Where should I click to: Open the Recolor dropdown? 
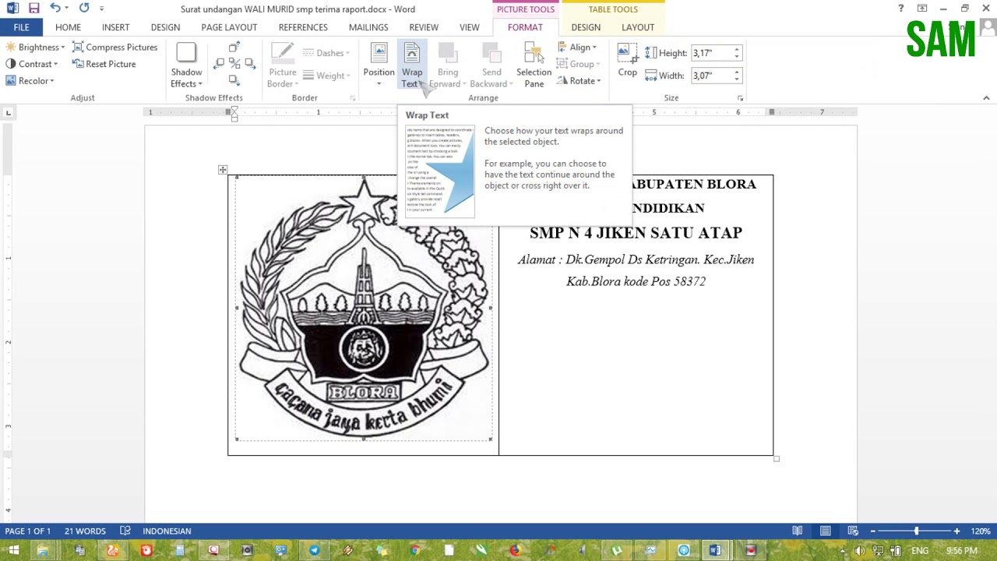click(x=30, y=81)
